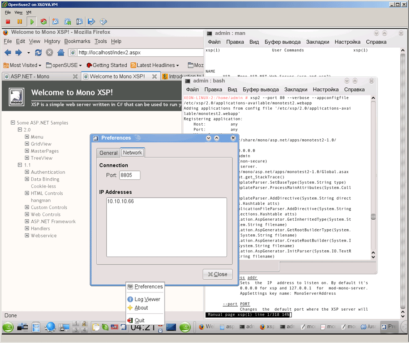409x343 pixels.
Task: Switch to virtual desktop 3 in the pager
Action: (75, 330)
